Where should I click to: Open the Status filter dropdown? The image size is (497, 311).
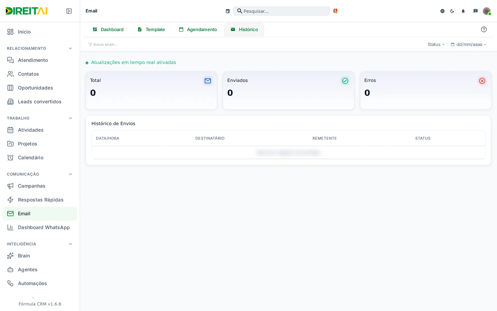436,45
